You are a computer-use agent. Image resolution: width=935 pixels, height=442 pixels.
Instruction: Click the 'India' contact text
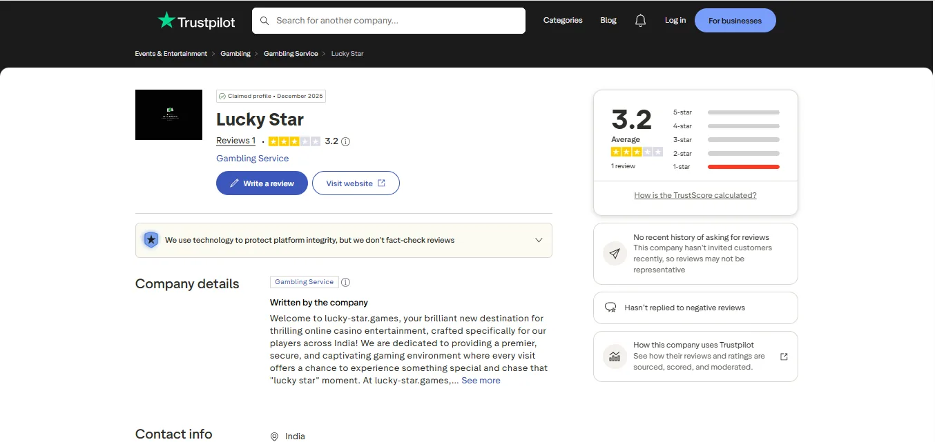(295, 436)
